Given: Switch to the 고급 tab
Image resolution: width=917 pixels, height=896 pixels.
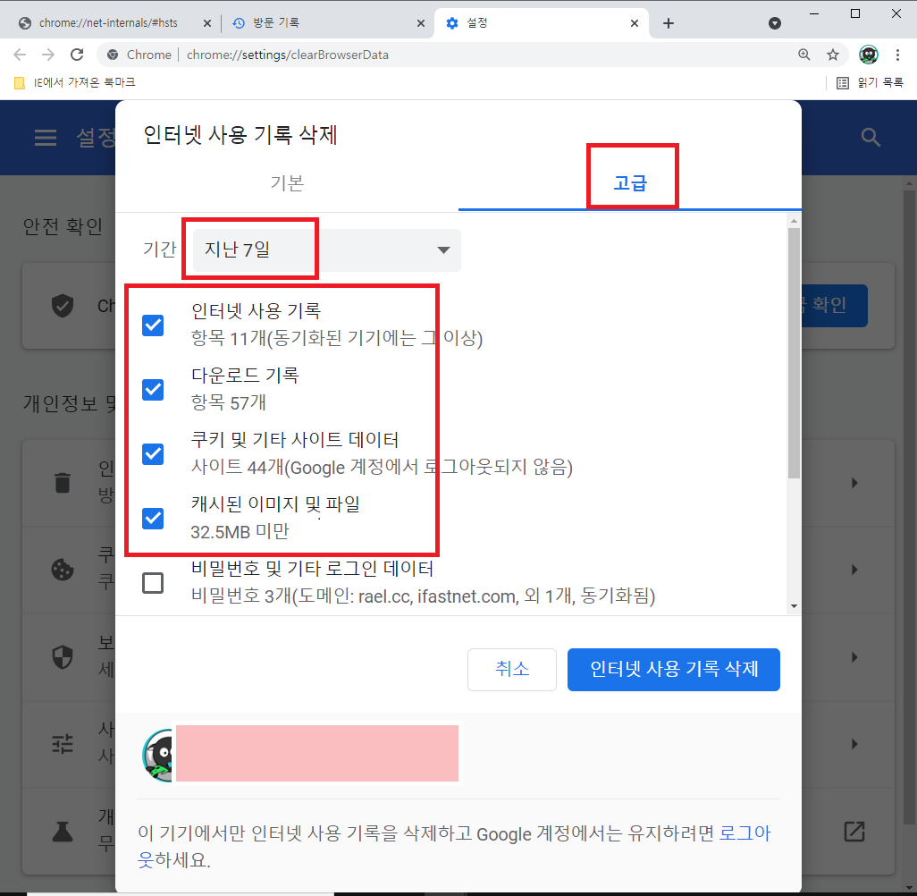Looking at the screenshot, I should tap(630, 183).
